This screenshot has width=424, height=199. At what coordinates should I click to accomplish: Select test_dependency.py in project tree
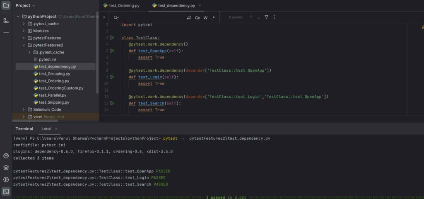click(x=55, y=67)
